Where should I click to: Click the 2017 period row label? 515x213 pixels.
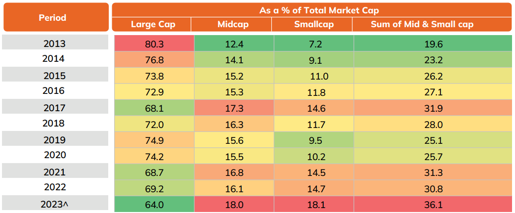[54, 107]
